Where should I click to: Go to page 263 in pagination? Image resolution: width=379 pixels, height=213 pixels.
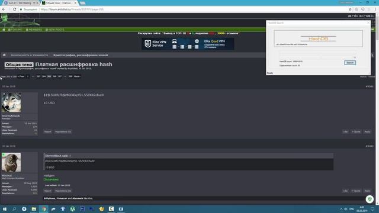click(x=38, y=76)
